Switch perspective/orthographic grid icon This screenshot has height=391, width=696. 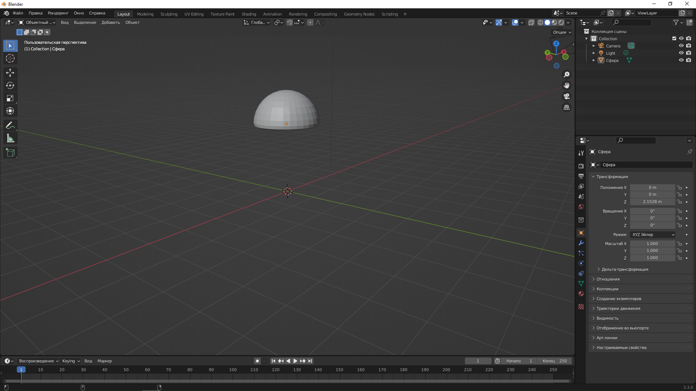(567, 108)
